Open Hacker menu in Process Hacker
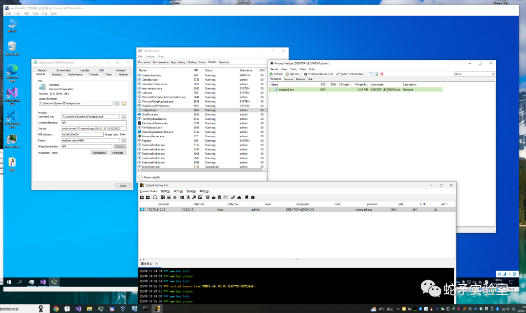526x313 pixels. [x=274, y=69]
